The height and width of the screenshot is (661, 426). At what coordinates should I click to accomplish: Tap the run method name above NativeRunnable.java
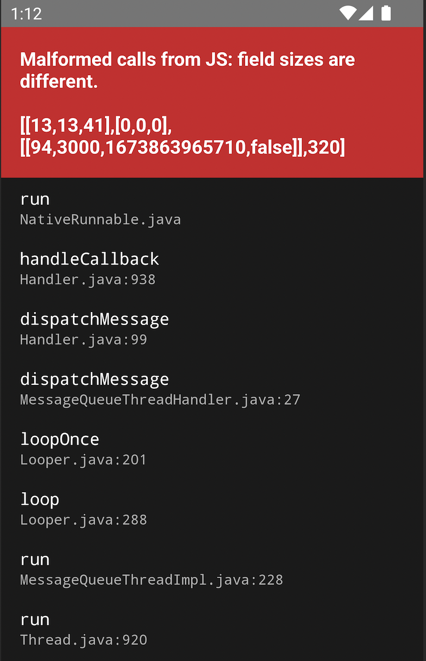[x=34, y=199]
